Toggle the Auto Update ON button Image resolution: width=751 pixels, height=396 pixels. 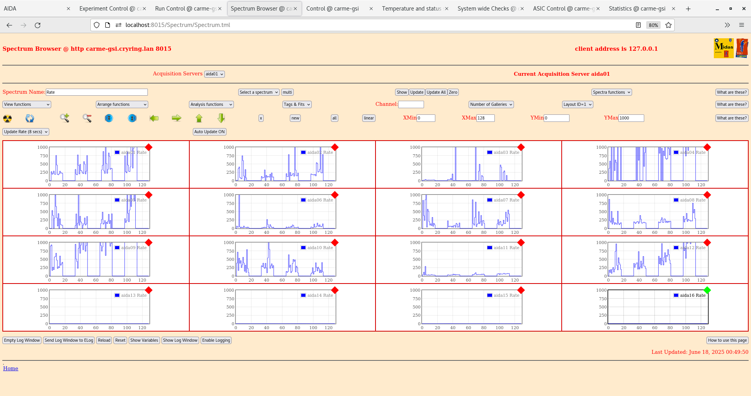209,132
